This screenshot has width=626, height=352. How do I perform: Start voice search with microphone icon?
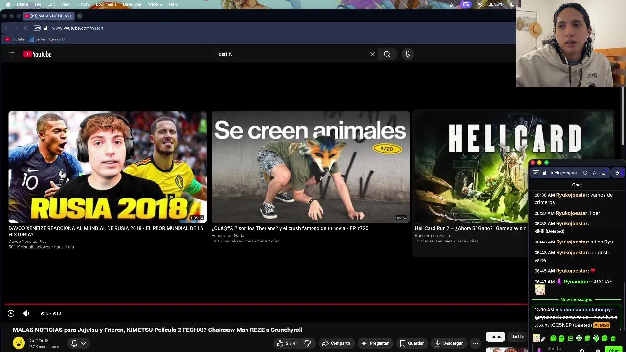[x=408, y=54]
